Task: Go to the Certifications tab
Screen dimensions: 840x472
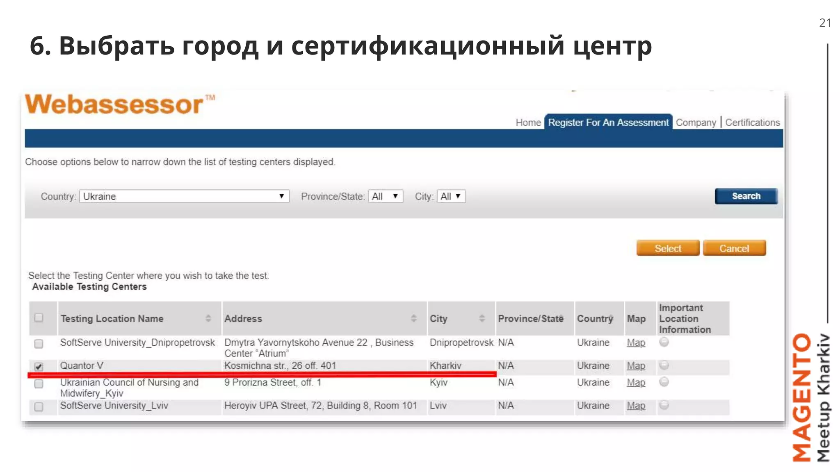Action: pos(752,123)
